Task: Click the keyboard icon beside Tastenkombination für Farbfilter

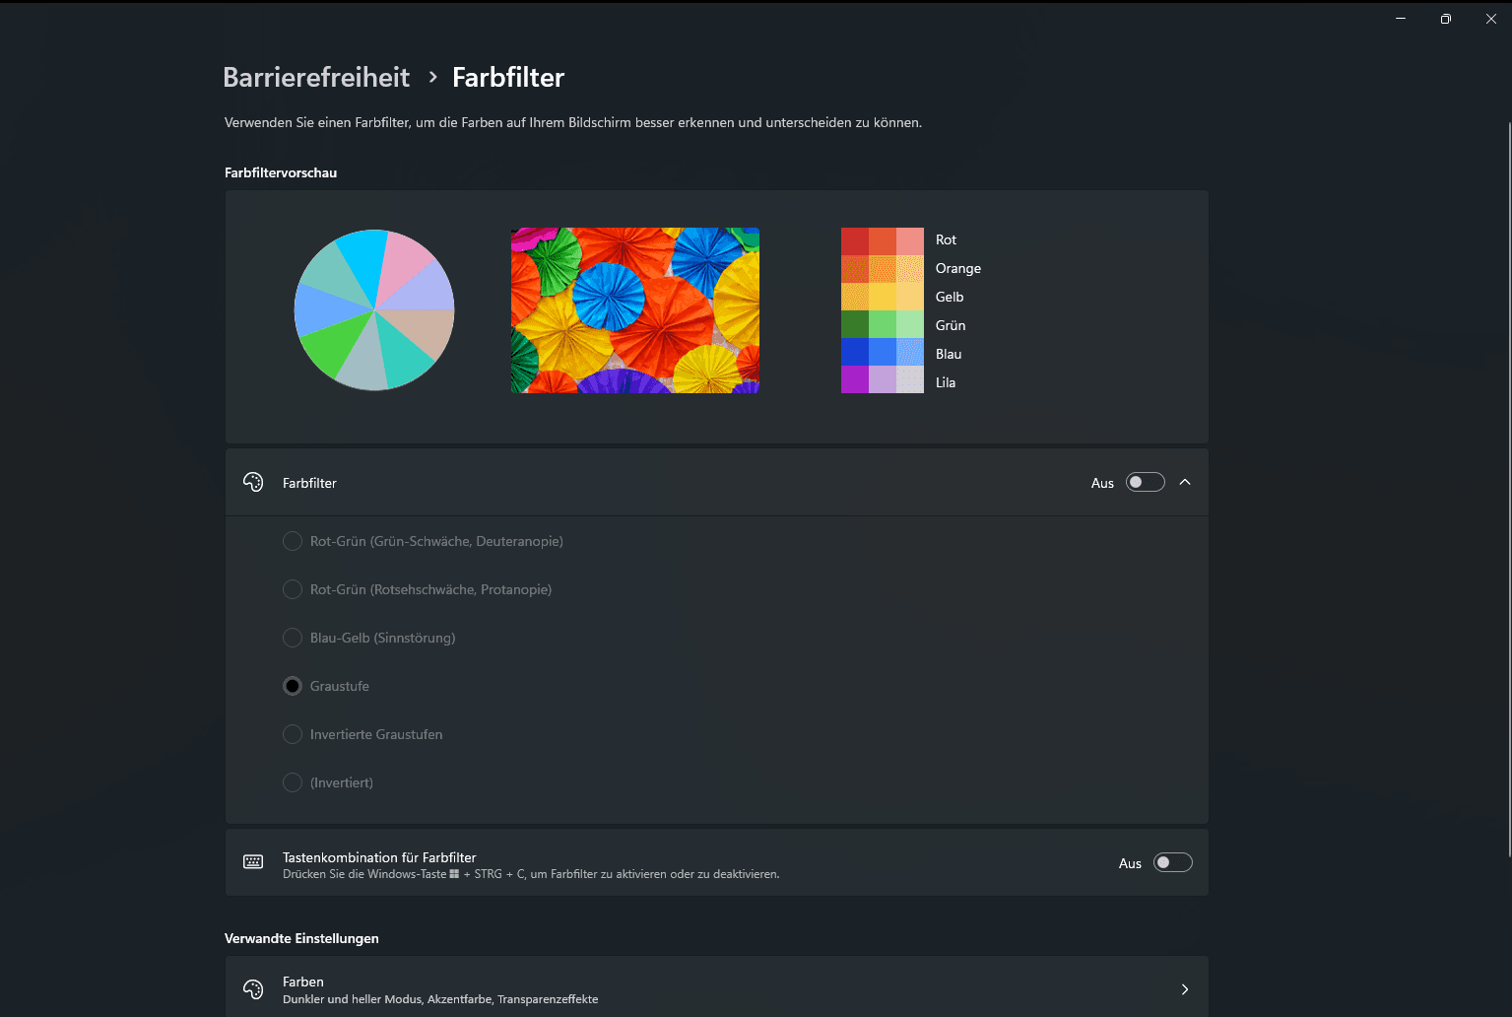Action: [253, 862]
